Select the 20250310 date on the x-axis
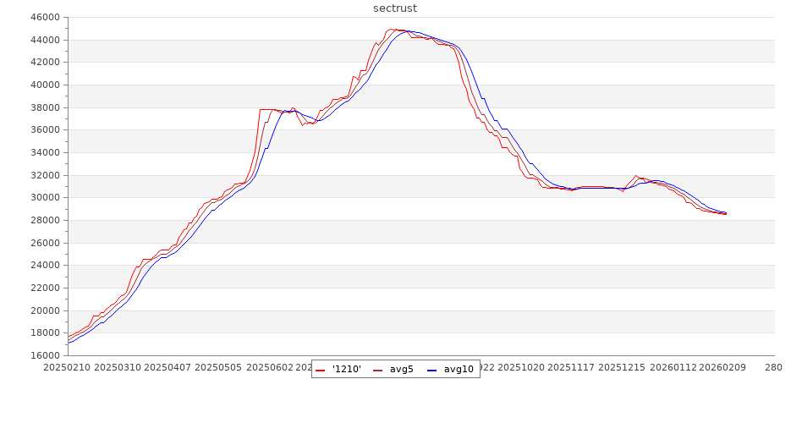This screenshot has width=791, height=423. click(118, 368)
